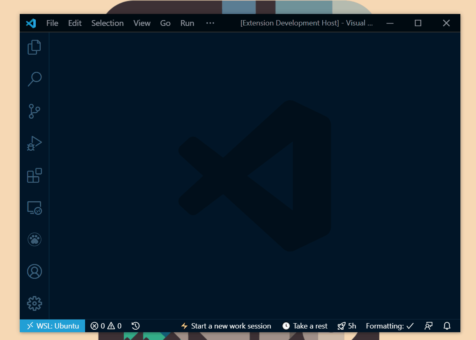The width and height of the screenshot is (476, 340).
Task: Open errors and warnings problems panel
Action: coord(106,326)
